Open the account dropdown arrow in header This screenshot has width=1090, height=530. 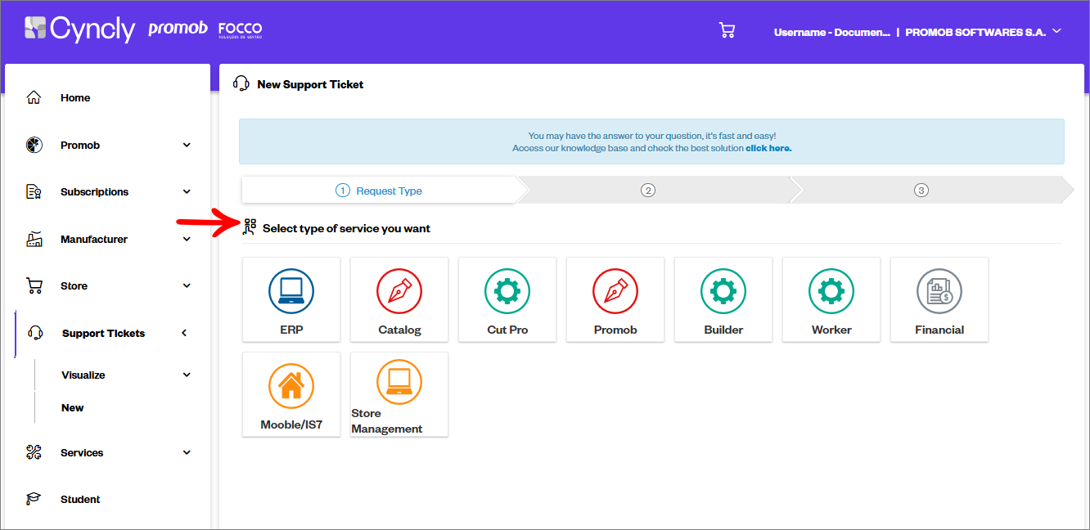[x=1056, y=31]
